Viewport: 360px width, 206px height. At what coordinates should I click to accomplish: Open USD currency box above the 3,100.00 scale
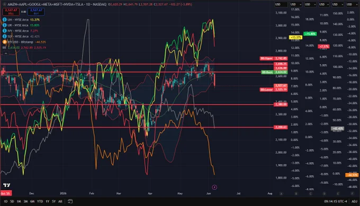point(281,4)
